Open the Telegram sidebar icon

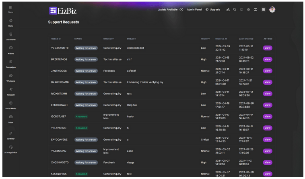click(x=10, y=89)
